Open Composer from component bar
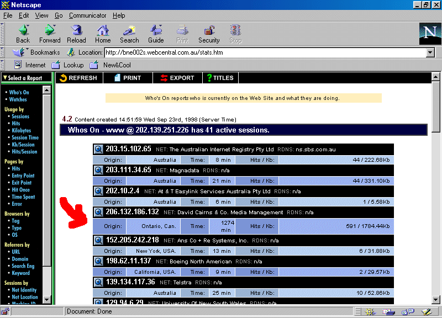 tap(427, 311)
